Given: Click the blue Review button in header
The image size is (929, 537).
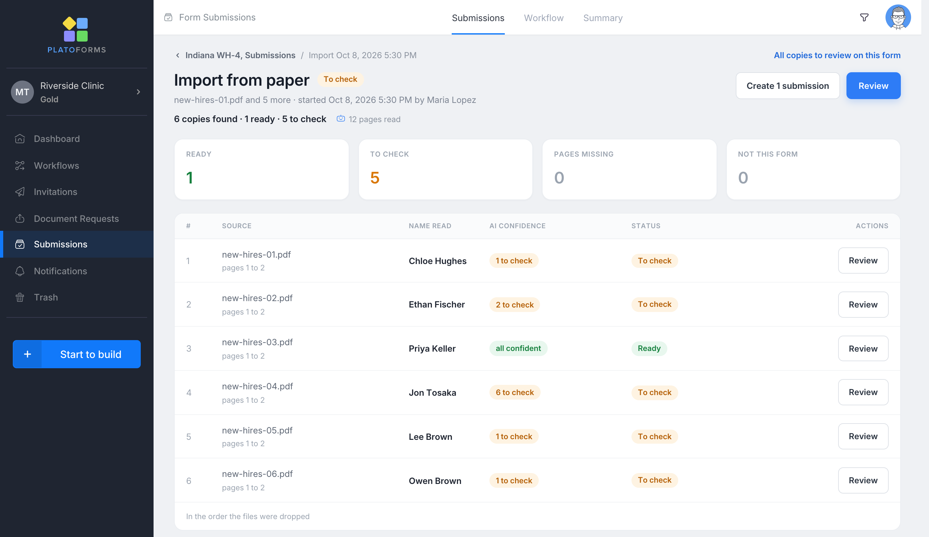Looking at the screenshot, I should (873, 86).
